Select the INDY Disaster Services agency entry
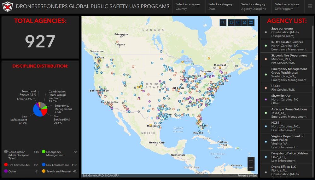 pos(286,46)
